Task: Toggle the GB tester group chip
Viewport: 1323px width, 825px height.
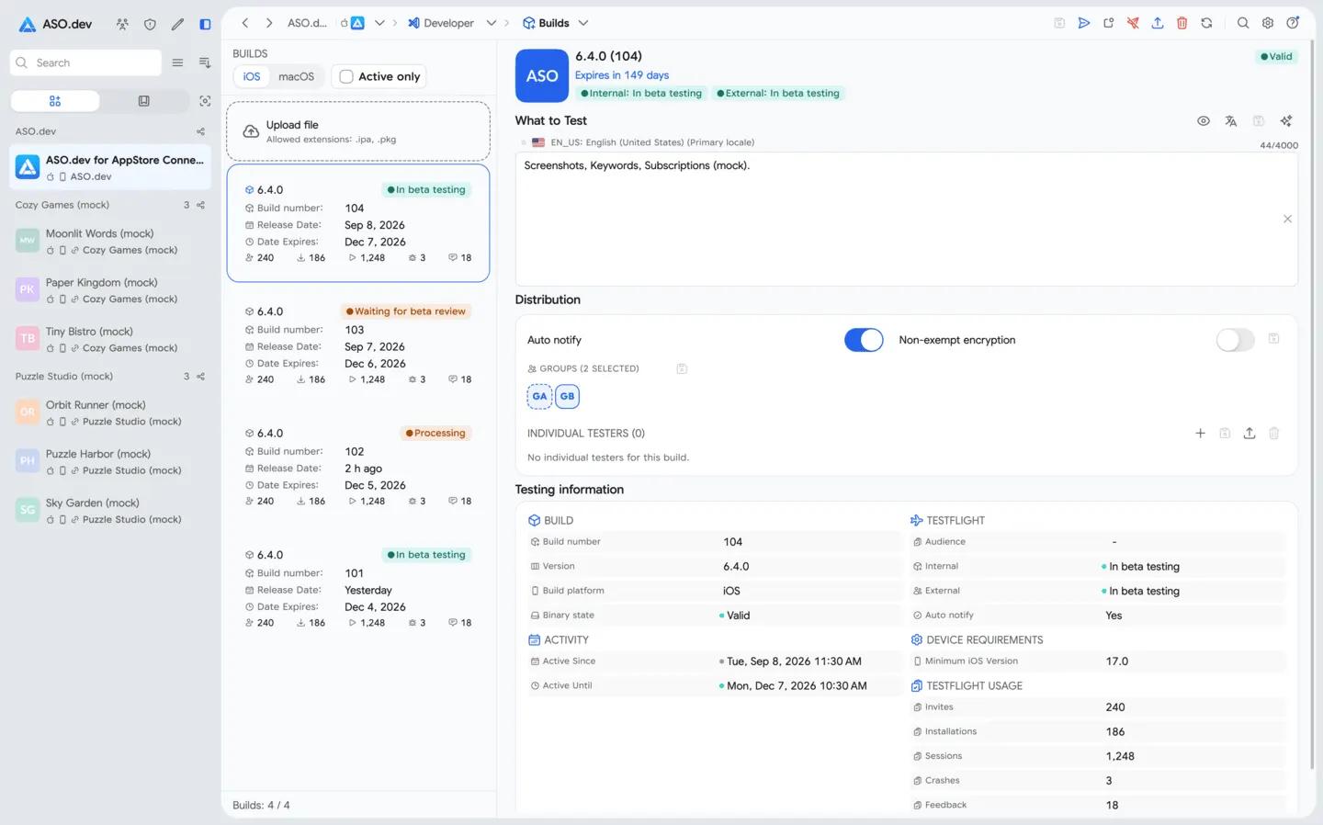Action: point(568,396)
